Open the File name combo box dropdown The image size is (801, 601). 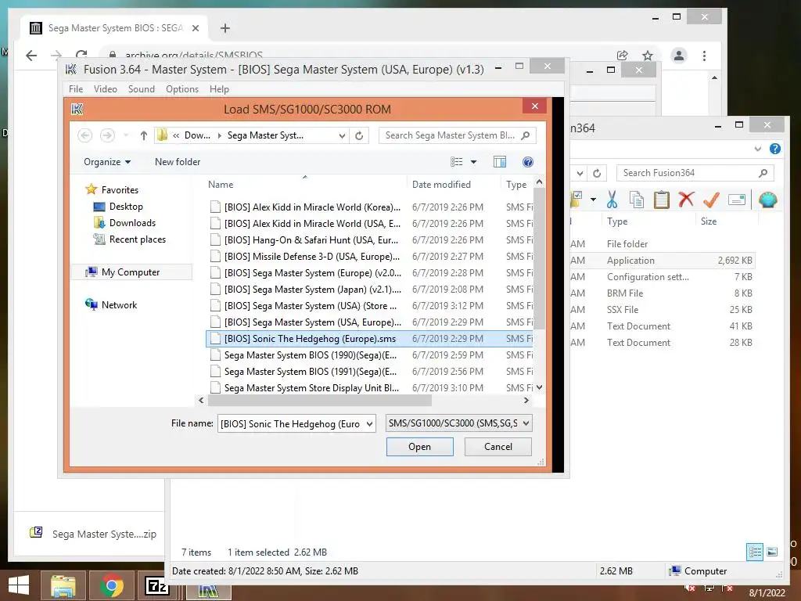click(369, 423)
